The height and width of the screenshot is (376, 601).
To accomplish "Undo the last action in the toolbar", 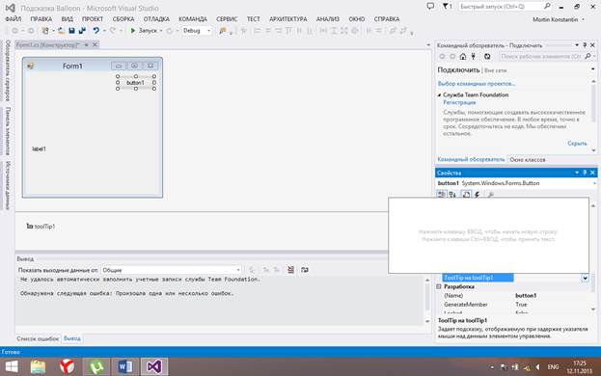I will tap(96, 31).
